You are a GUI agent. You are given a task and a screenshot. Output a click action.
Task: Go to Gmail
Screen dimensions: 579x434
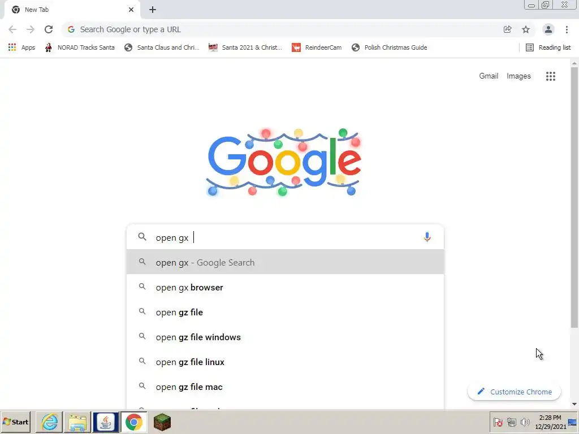[489, 76]
